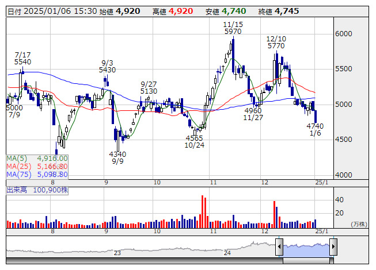Click the 25/1 month label under price chart

tap(321, 183)
